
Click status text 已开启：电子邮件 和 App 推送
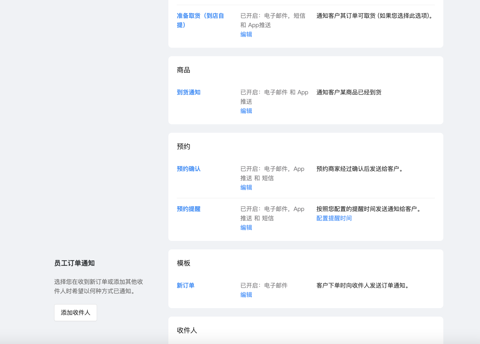[x=274, y=97]
